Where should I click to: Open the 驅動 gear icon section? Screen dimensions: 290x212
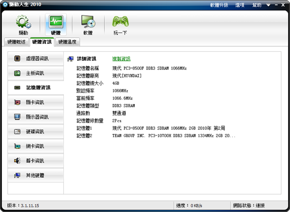[23, 22]
